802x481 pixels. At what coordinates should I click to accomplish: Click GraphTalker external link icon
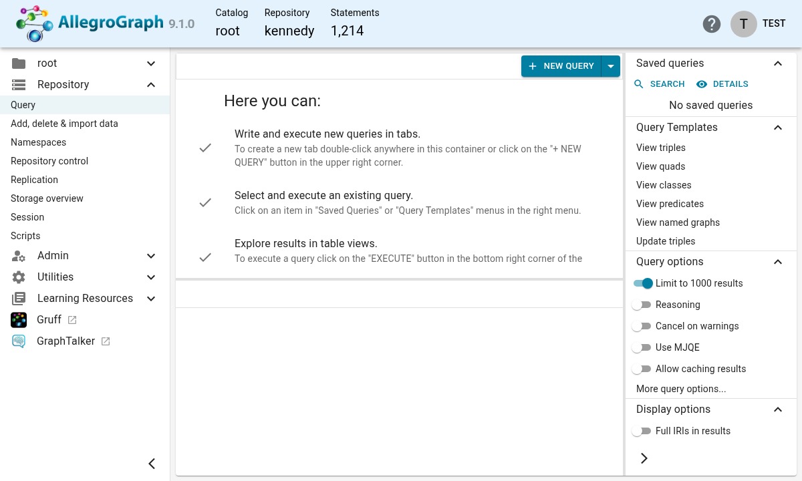pyautogui.click(x=106, y=341)
